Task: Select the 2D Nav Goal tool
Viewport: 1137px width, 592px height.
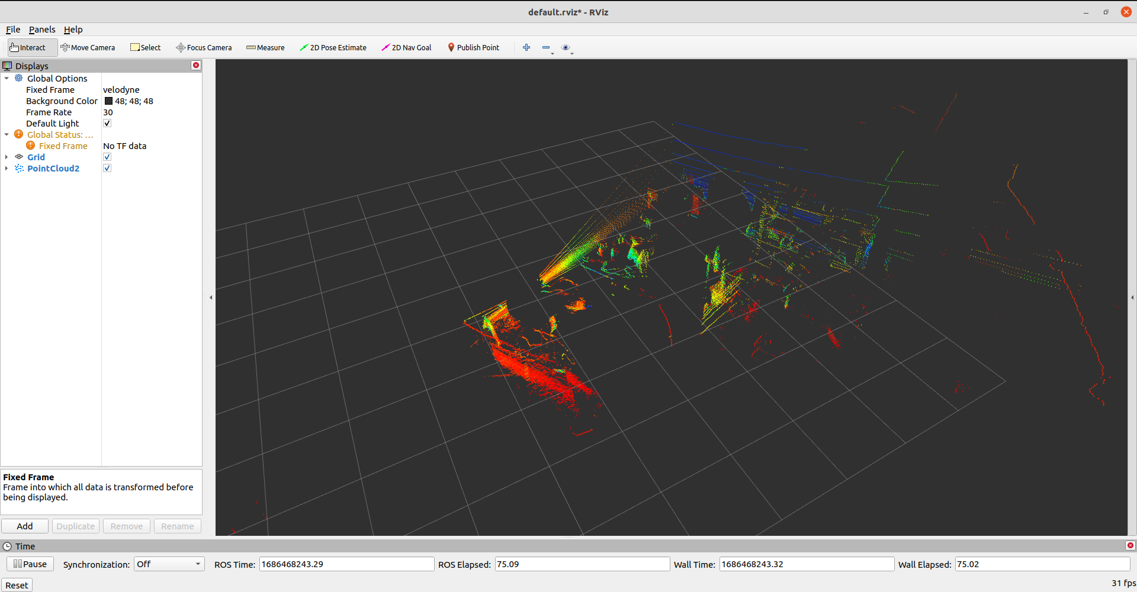Action: [x=406, y=47]
